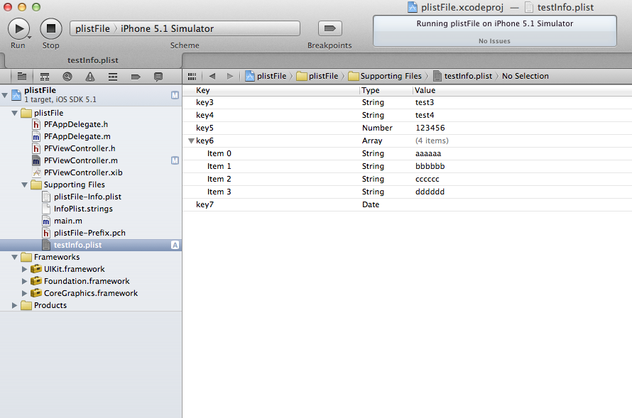
Task: Click the Key column header
Action: coord(271,90)
